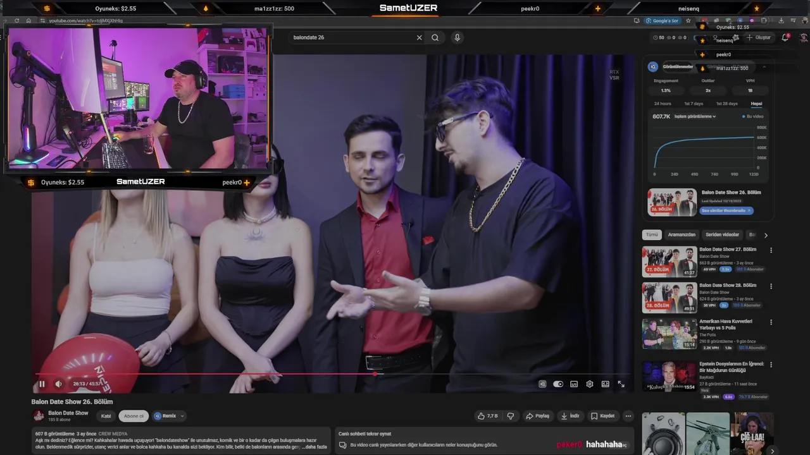Mute the video with the speaker icon

pyautogui.click(x=58, y=384)
